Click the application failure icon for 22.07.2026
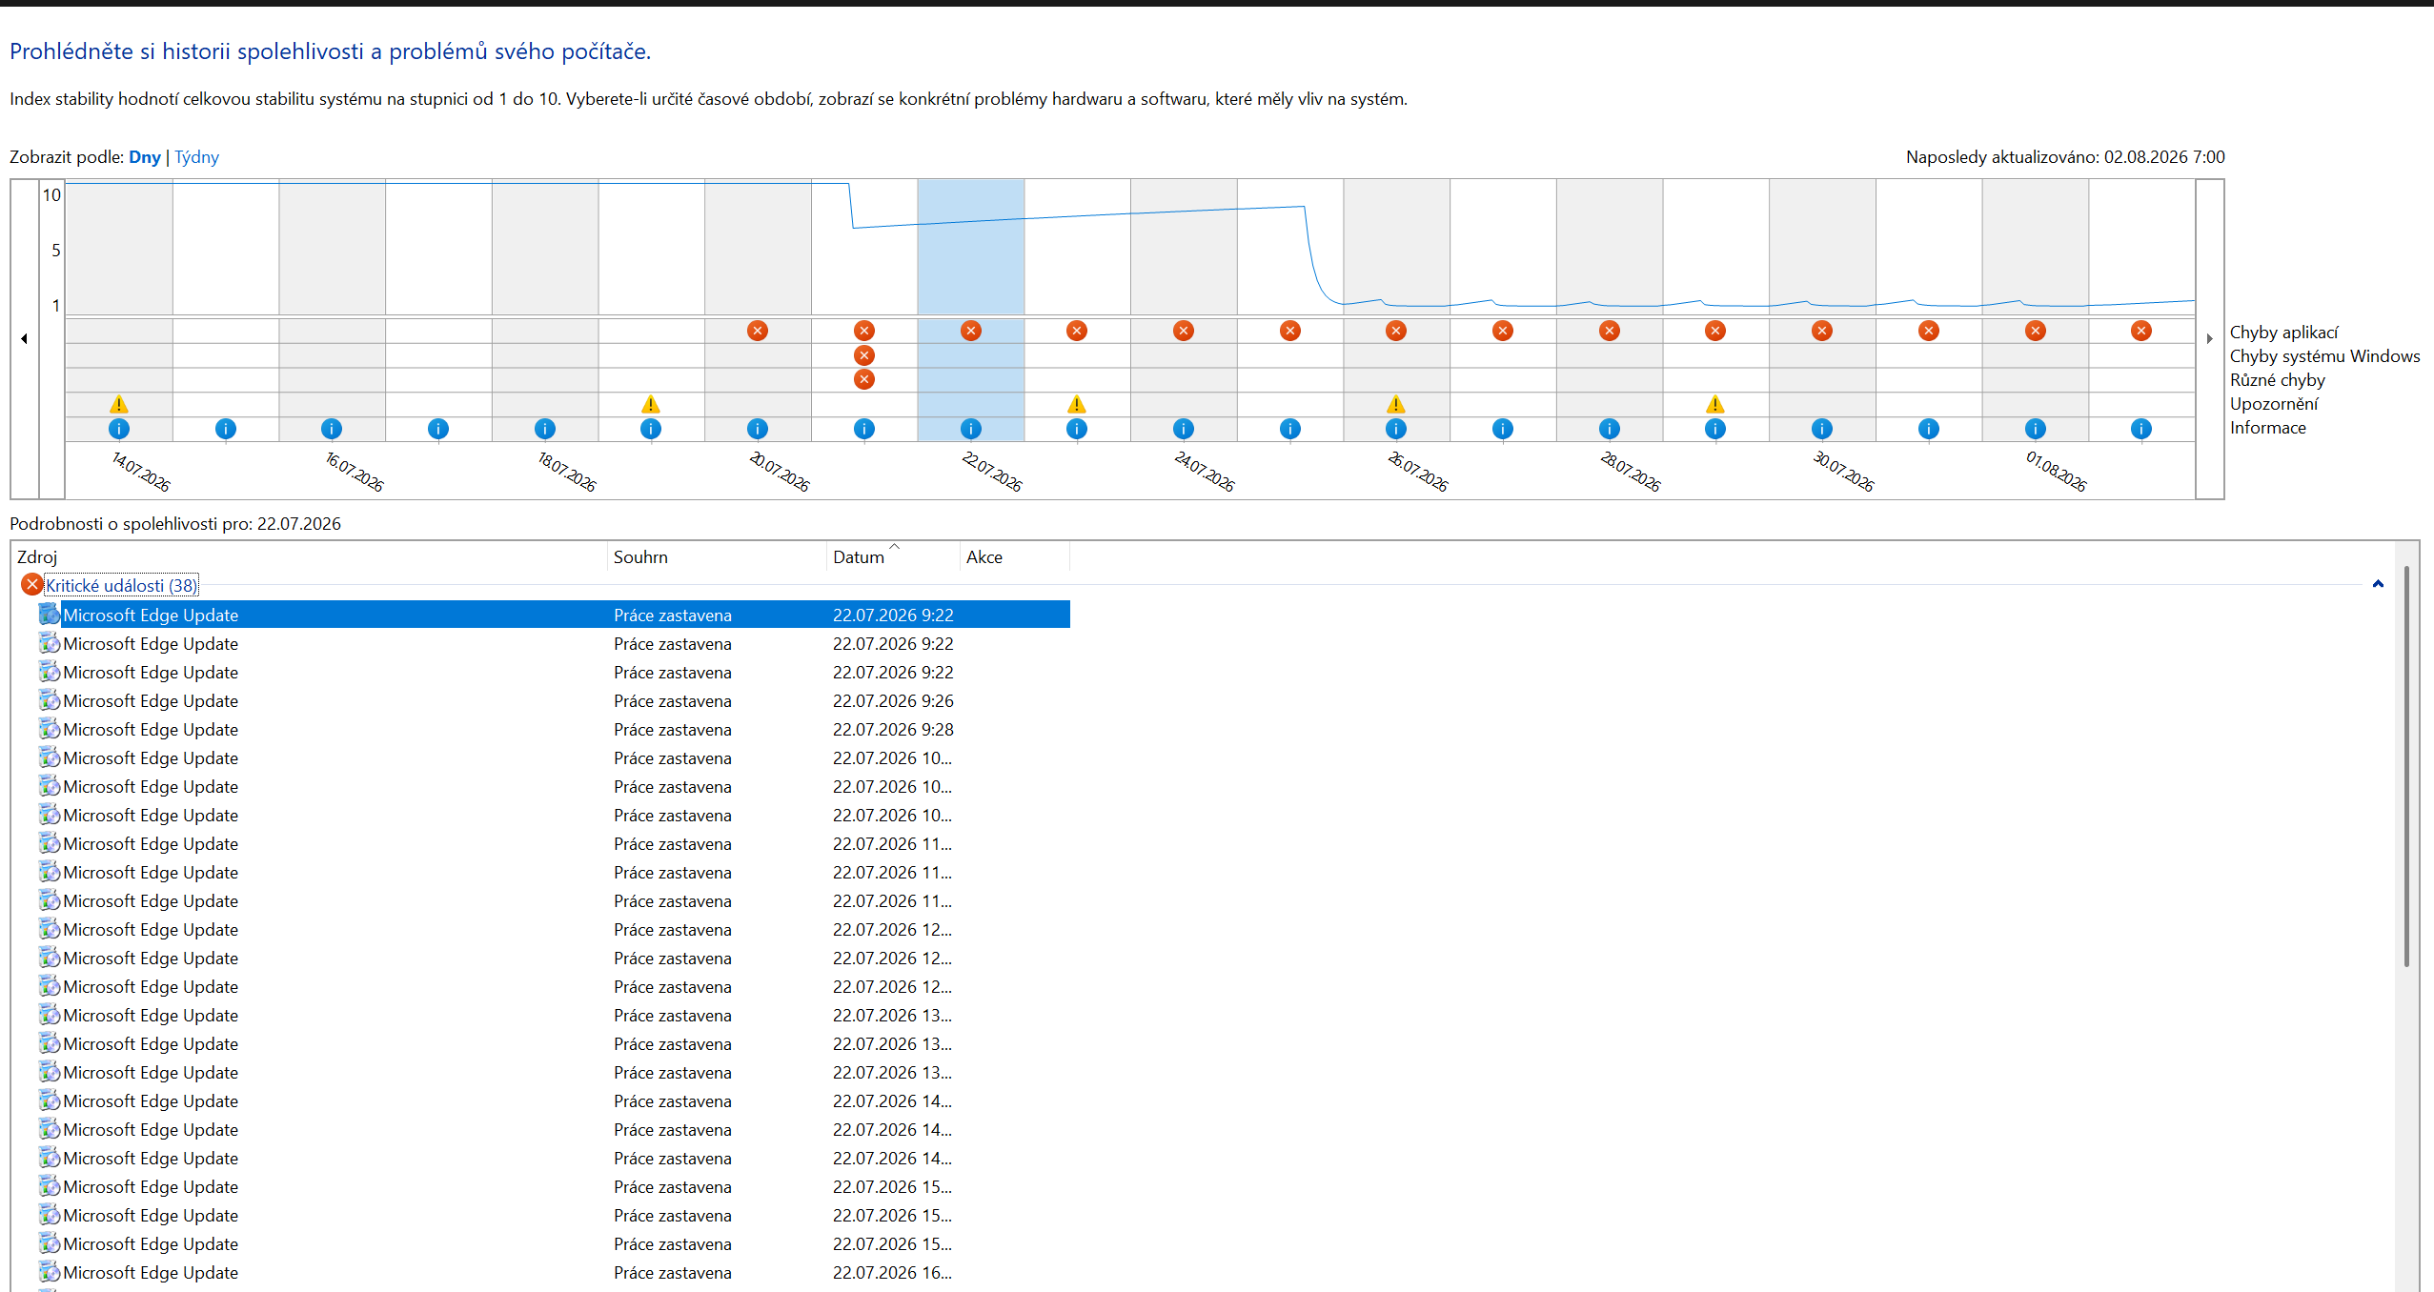Image resolution: width=2434 pixels, height=1292 pixels. (x=971, y=331)
